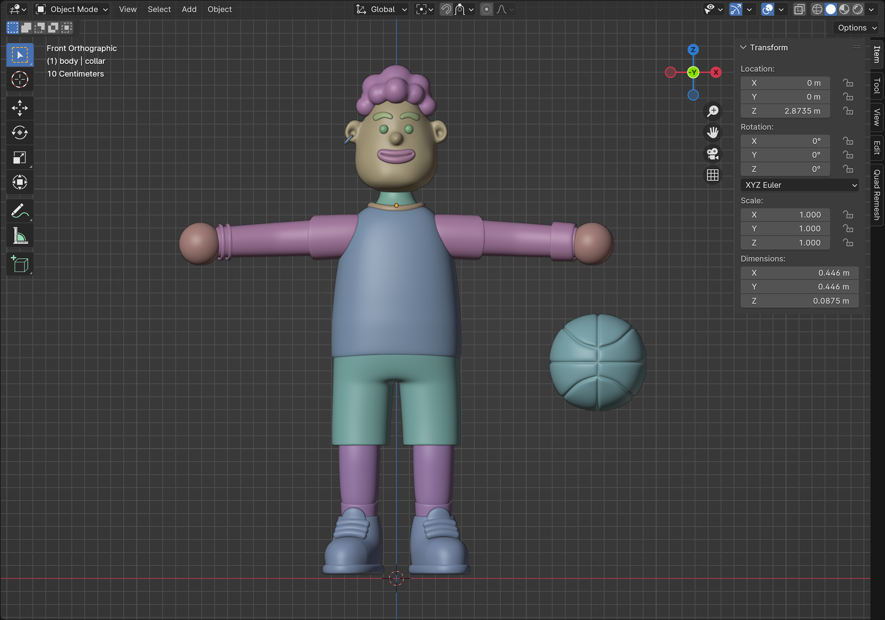Select the Measure tool

point(19,236)
